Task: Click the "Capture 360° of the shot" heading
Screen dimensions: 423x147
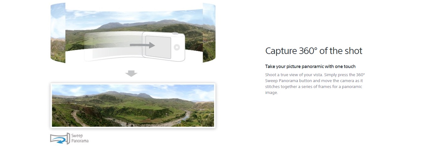Action: (x=314, y=51)
